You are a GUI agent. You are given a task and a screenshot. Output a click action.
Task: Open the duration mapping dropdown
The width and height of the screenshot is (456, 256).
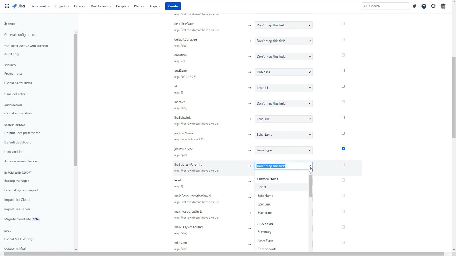284,57
